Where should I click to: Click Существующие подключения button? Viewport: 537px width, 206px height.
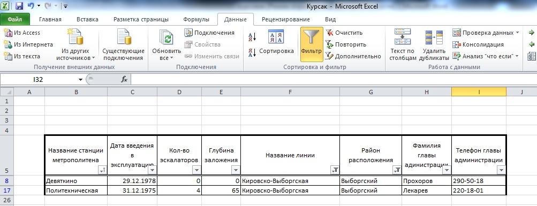[123, 45]
